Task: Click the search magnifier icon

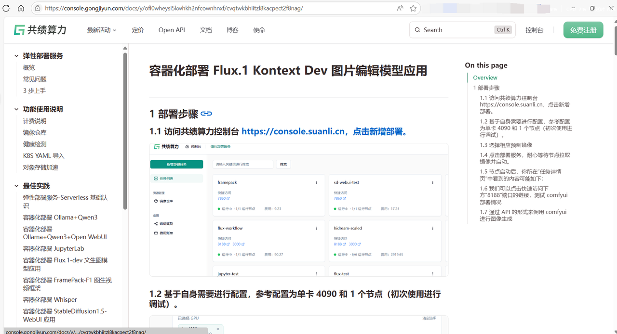Action: coord(417,30)
